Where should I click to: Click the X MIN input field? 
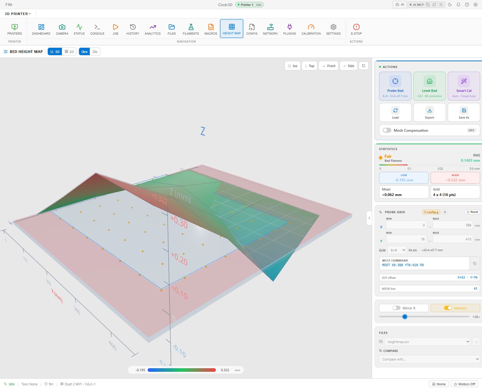click(x=406, y=225)
